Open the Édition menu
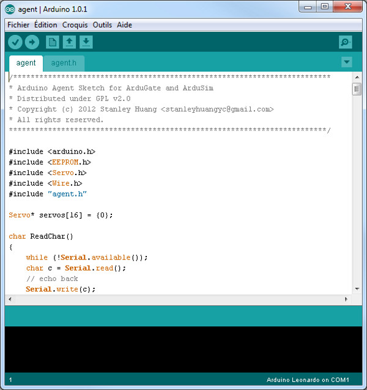Screen dimensions: 367x390 pyautogui.click(x=46, y=25)
